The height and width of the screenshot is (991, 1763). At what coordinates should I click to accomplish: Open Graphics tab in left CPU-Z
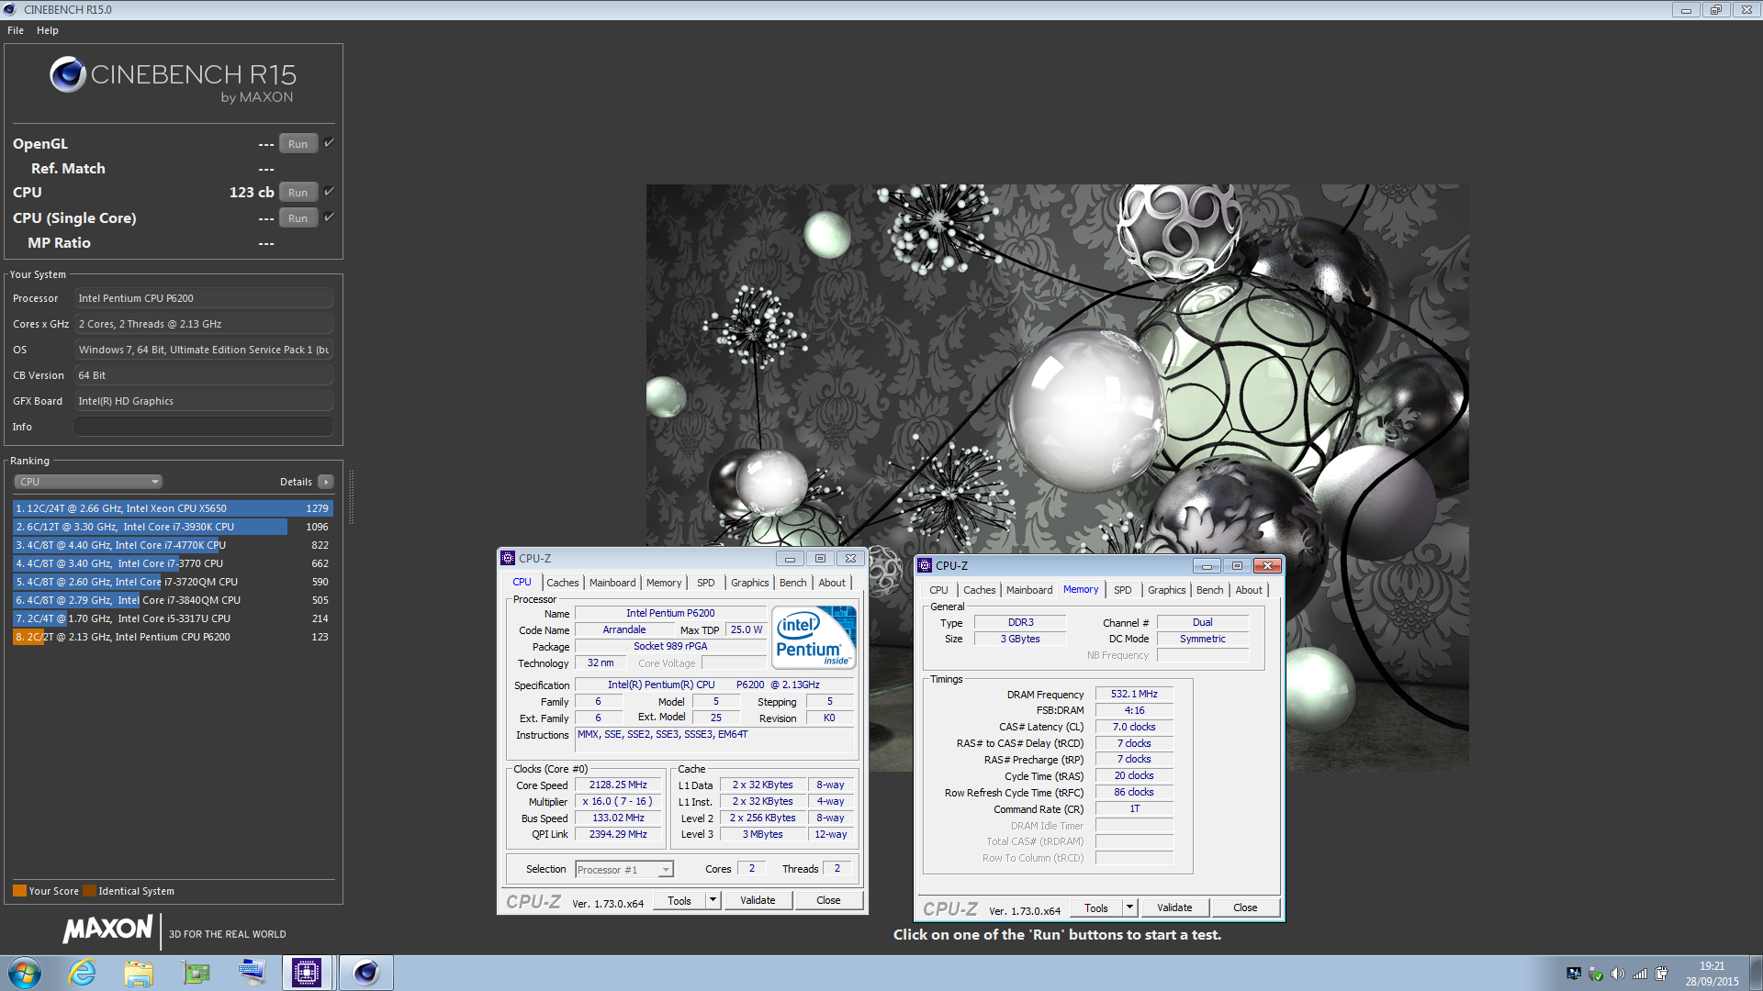[750, 583]
